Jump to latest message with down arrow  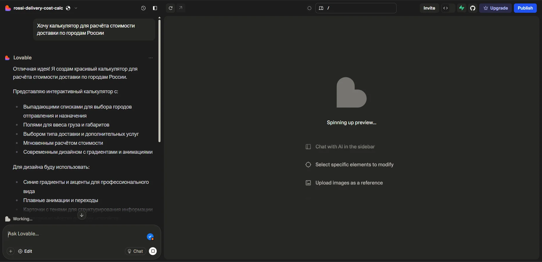[82, 215]
